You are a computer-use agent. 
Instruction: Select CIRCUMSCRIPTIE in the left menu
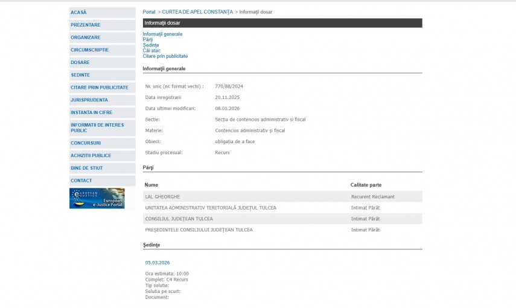tap(89, 50)
